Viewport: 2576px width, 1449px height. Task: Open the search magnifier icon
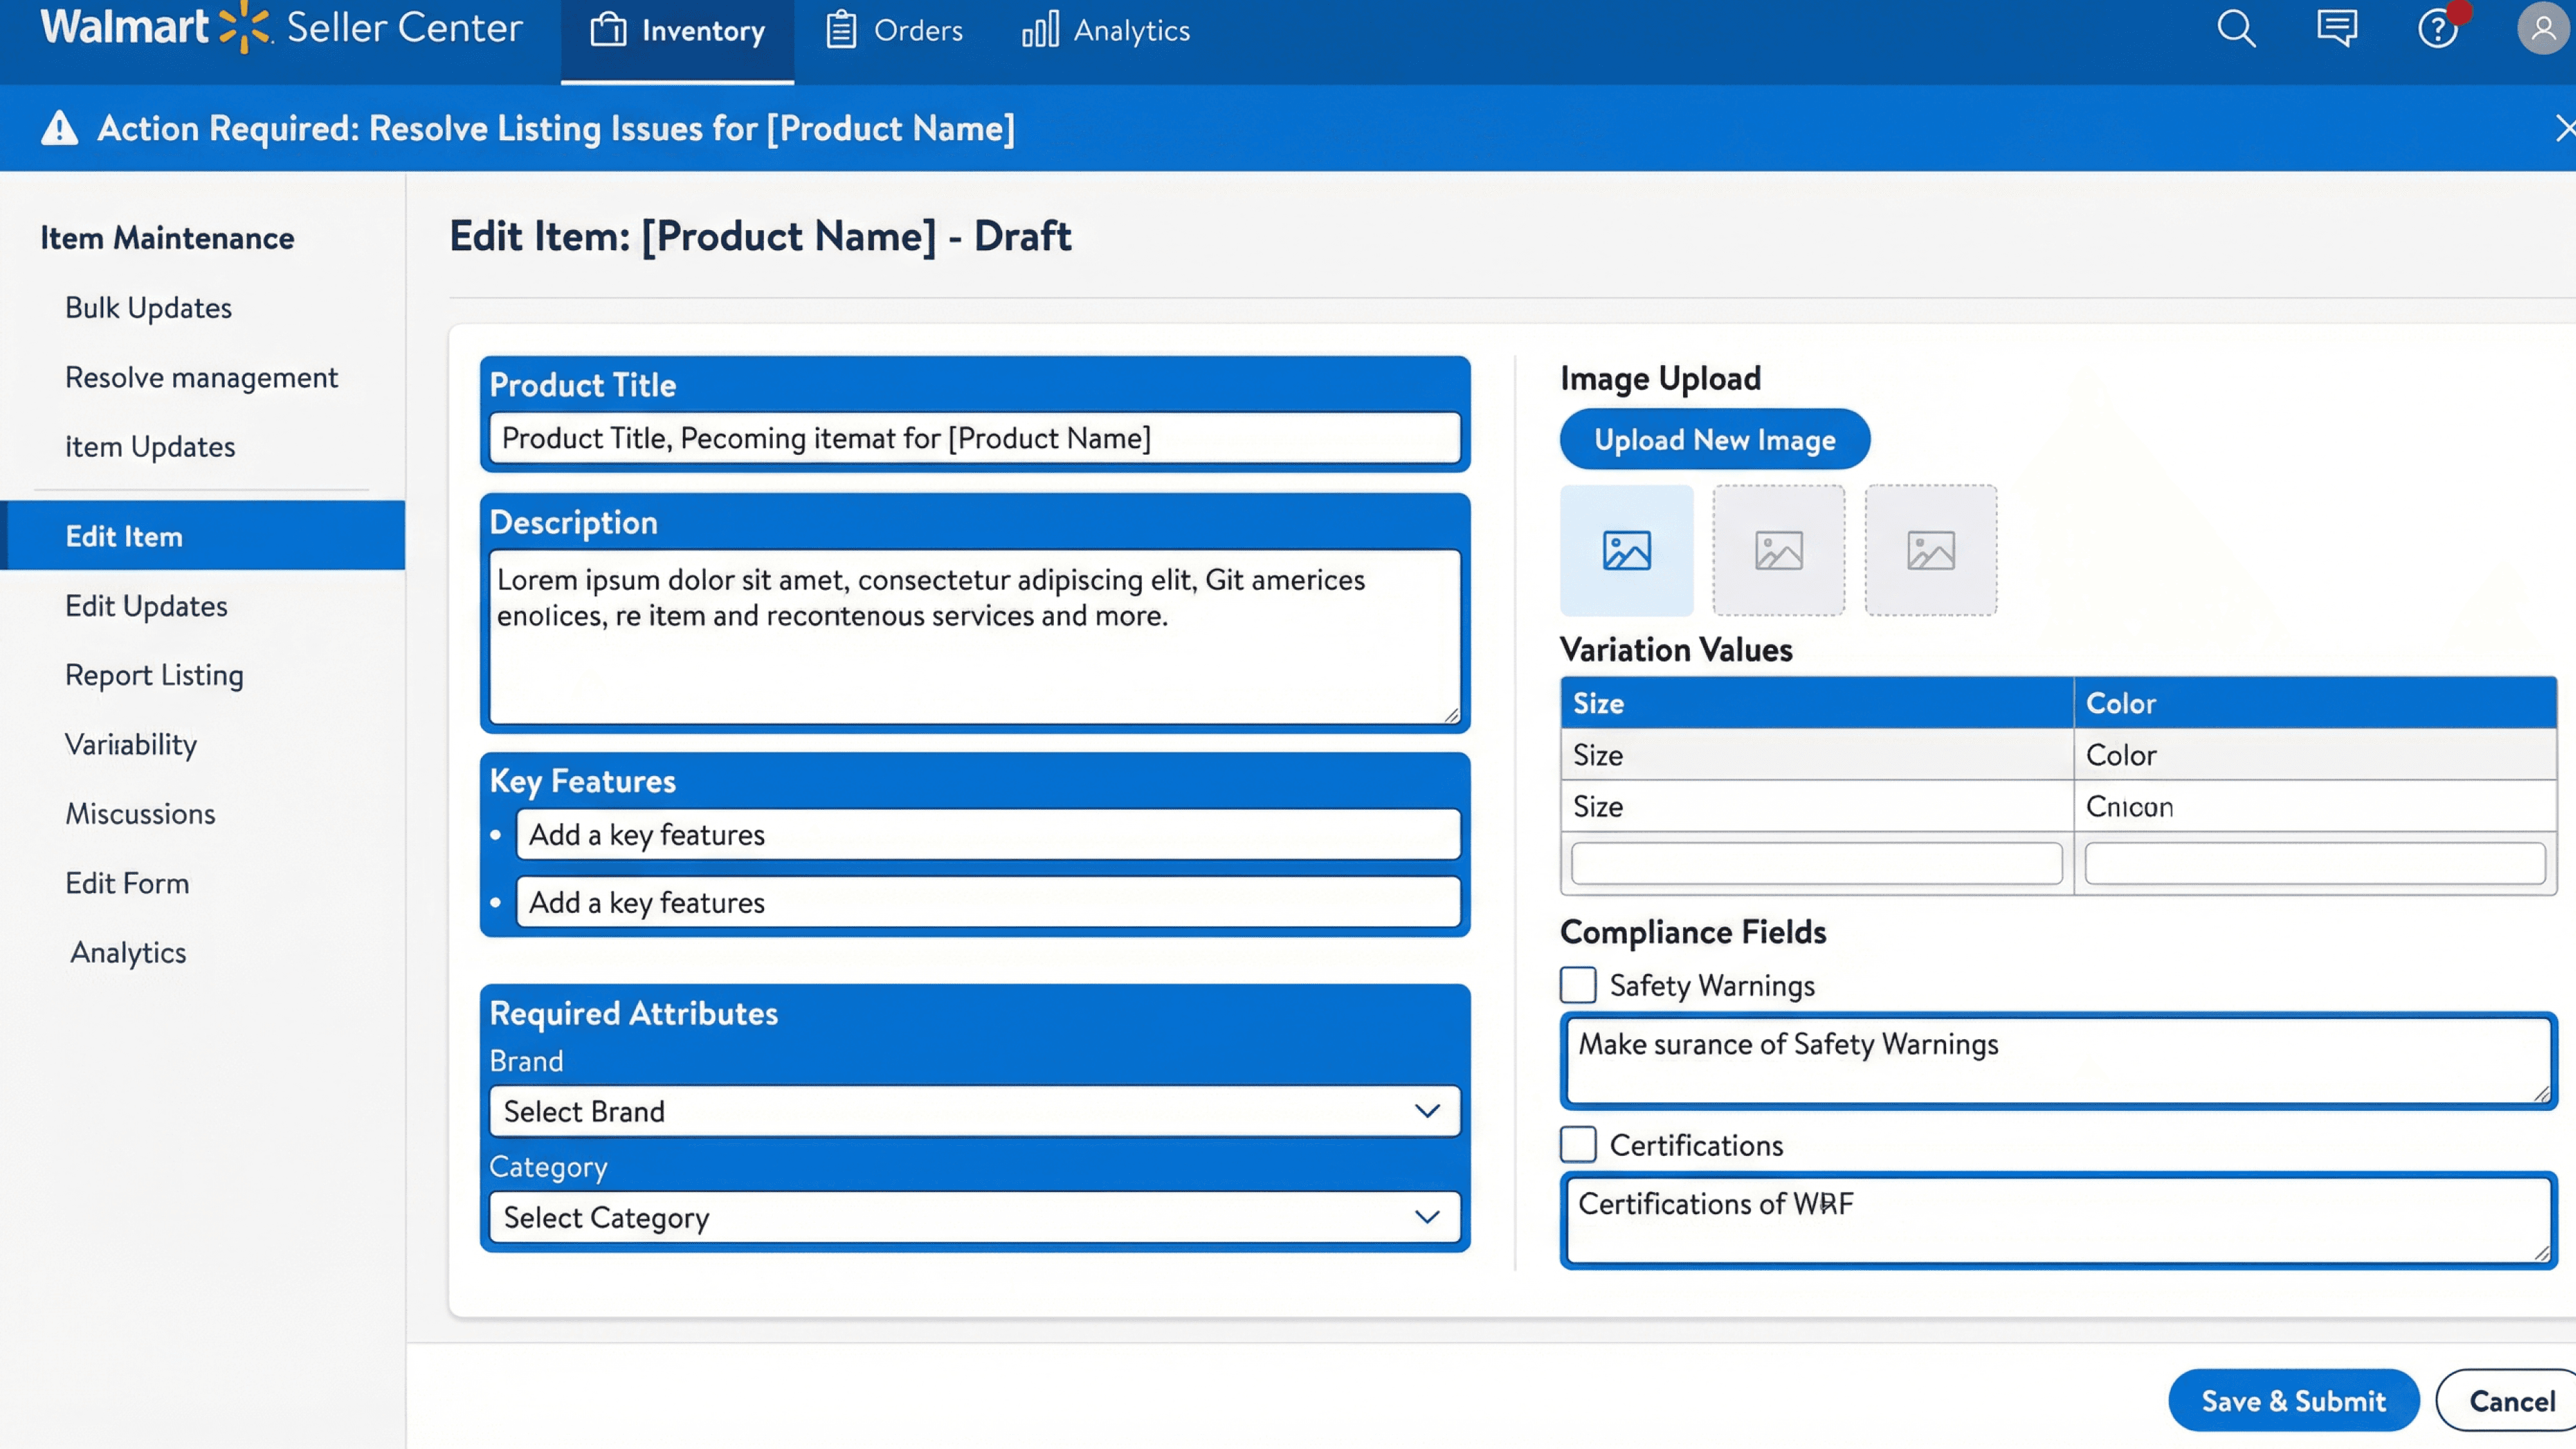(x=2236, y=29)
